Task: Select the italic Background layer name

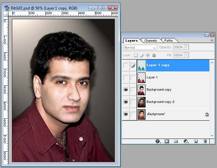Action: (x=156, y=114)
